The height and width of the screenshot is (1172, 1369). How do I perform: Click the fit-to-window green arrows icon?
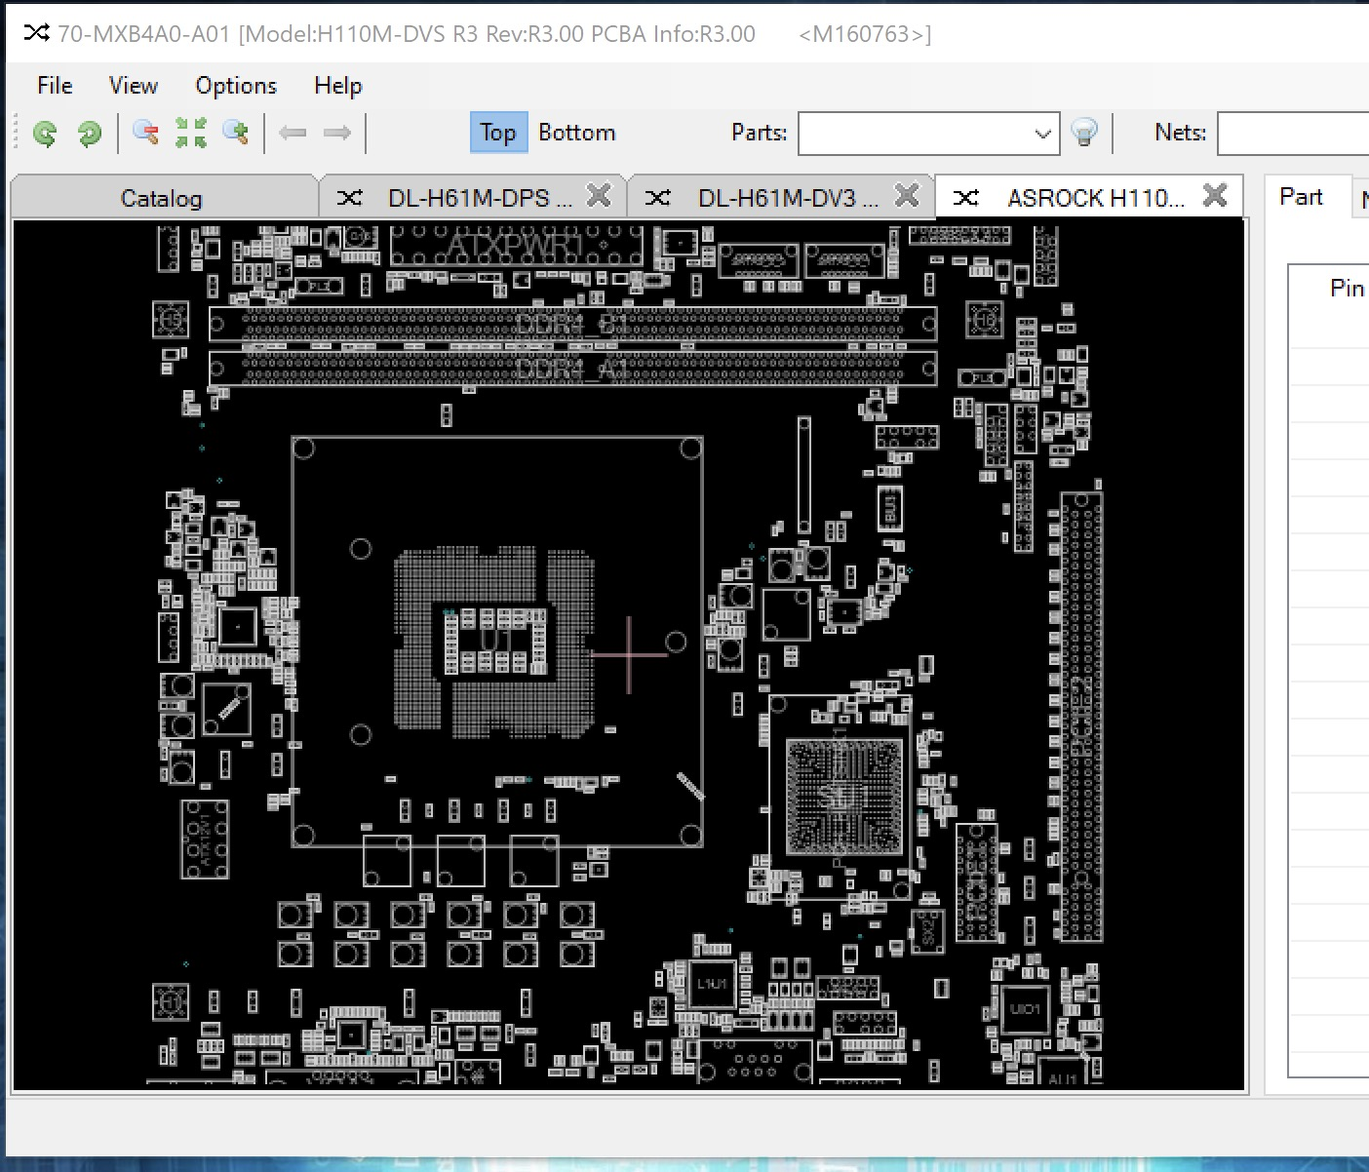click(x=191, y=133)
